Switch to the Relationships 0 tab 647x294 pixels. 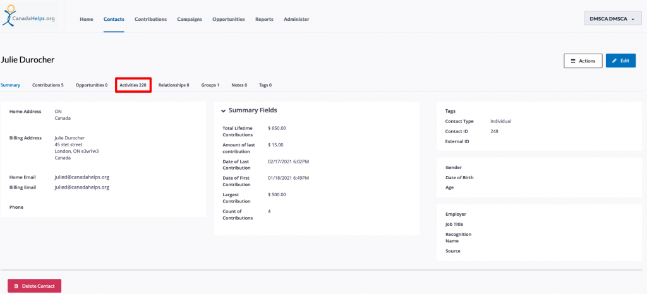coord(174,85)
